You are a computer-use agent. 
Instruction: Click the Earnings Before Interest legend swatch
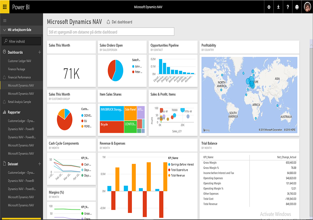point(169,164)
